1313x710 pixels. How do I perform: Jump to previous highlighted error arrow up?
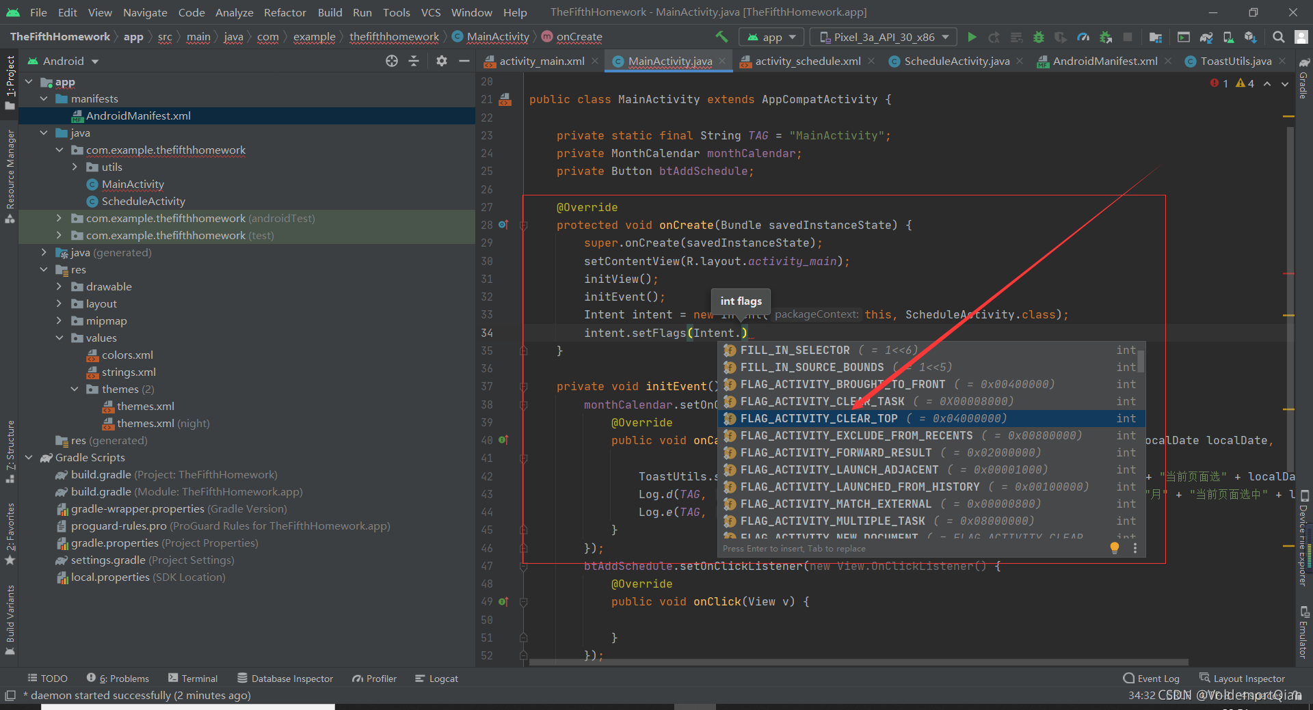tap(1267, 83)
